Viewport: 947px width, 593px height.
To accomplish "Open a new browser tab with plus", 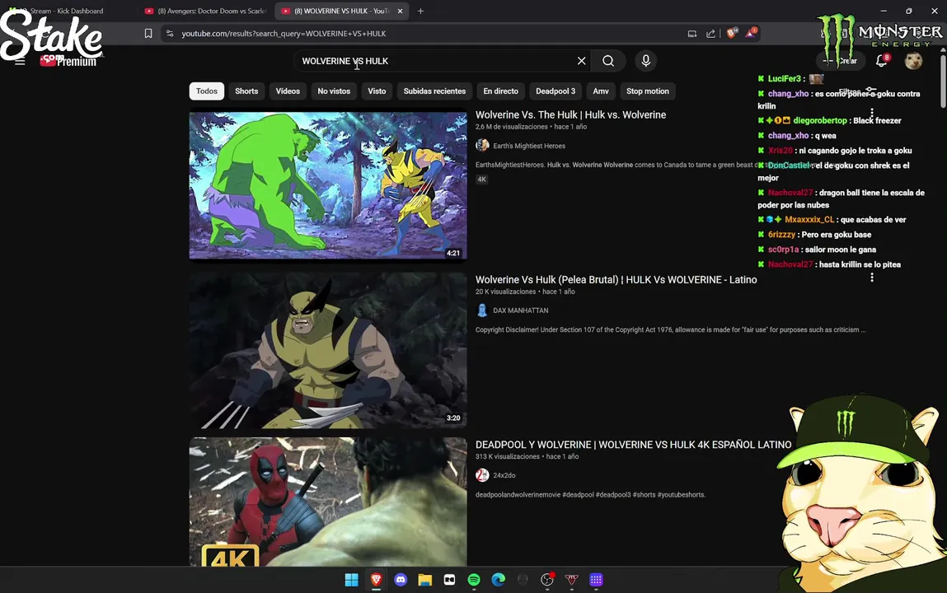I will [x=420, y=11].
